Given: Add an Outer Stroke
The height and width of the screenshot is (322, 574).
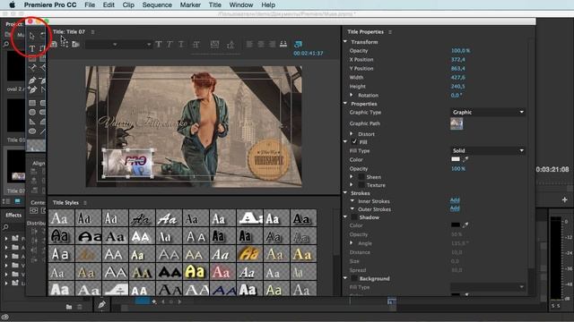Looking at the screenshot, I should [x=455, y=208].
